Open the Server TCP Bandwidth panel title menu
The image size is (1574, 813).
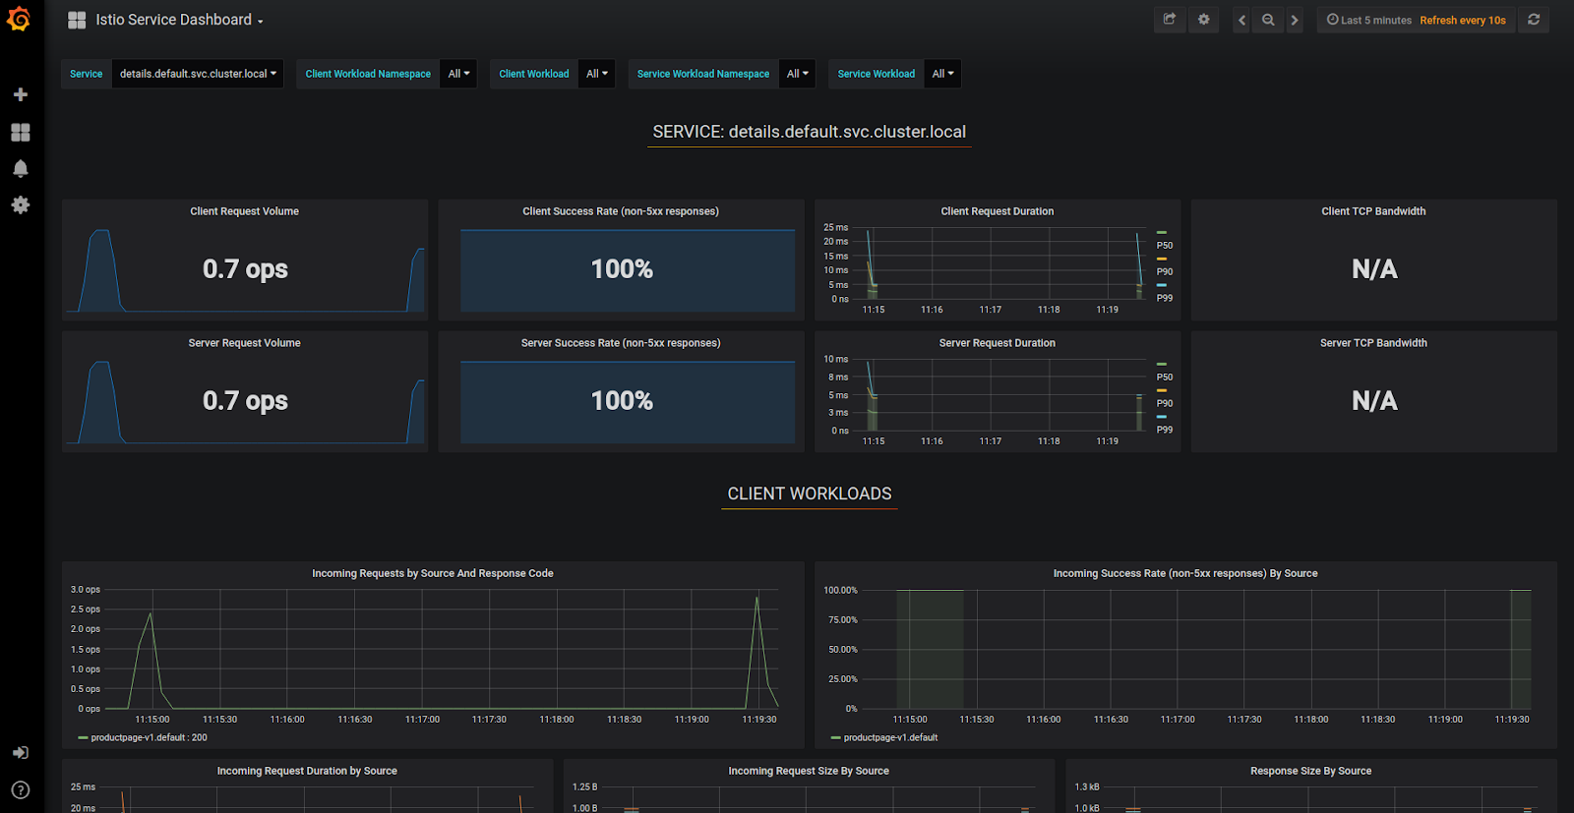click(x=1373, y=343)
